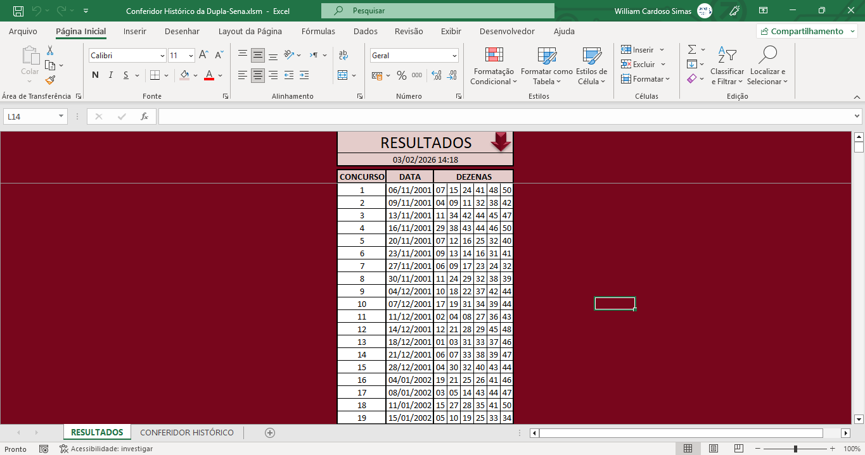Click the Undo arrow icon
Image resolution: width=865 pixels, height=455 pixels.
[37, 11]
